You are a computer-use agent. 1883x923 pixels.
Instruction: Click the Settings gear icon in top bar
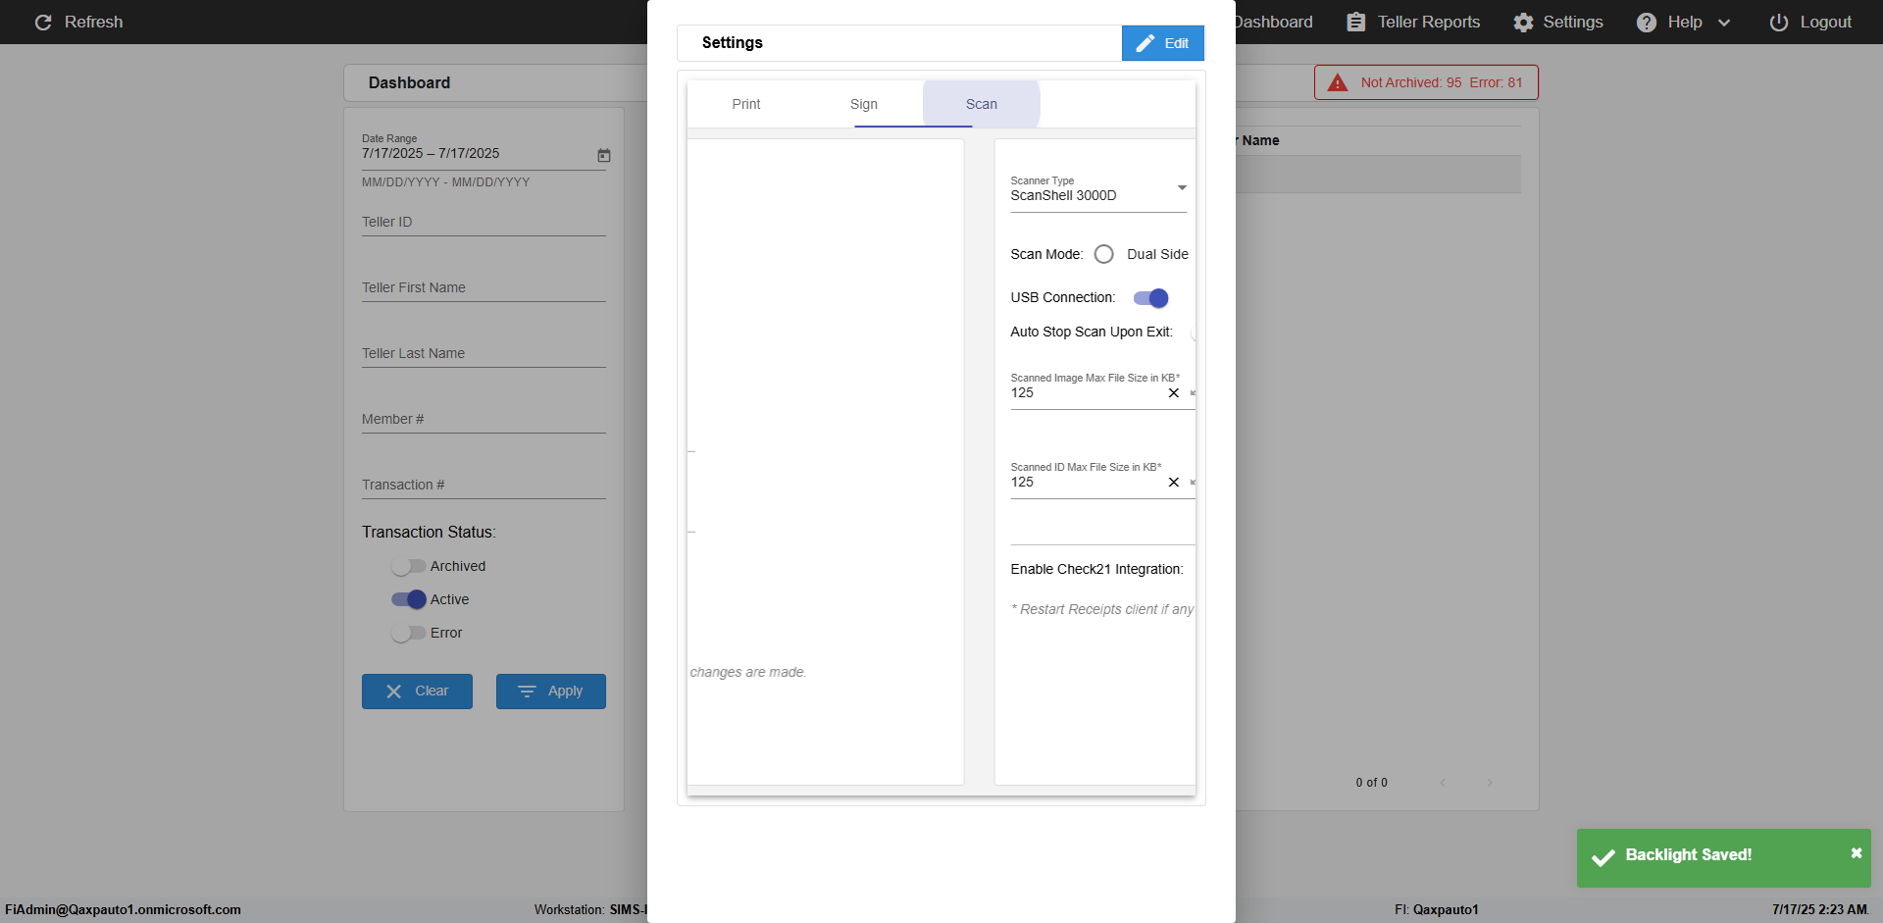(1523, 22)
